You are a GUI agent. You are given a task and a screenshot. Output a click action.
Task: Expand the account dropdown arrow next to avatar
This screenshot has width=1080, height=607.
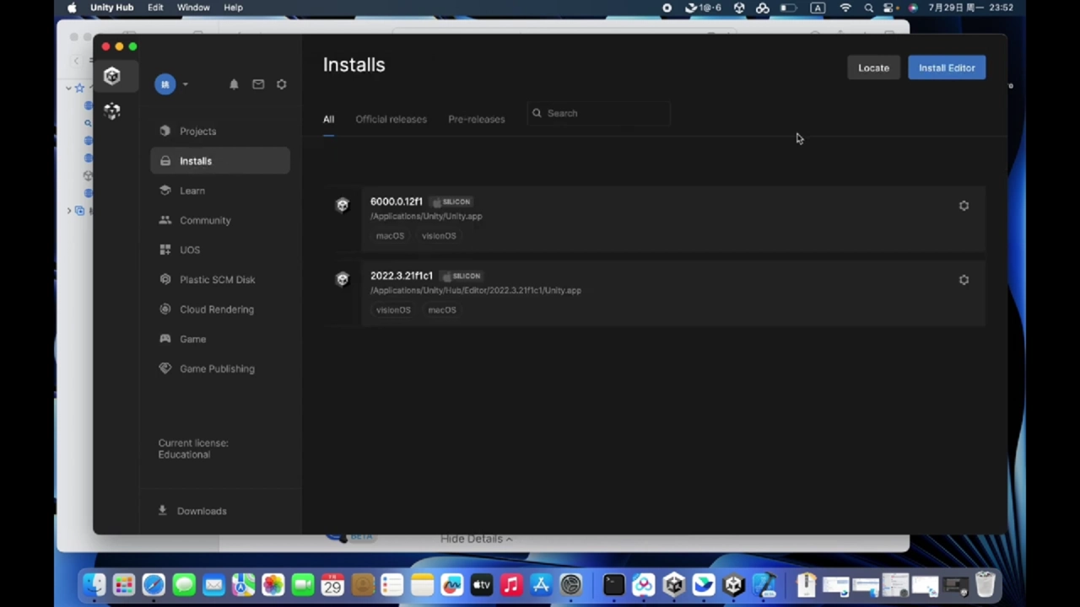(185, 84)
